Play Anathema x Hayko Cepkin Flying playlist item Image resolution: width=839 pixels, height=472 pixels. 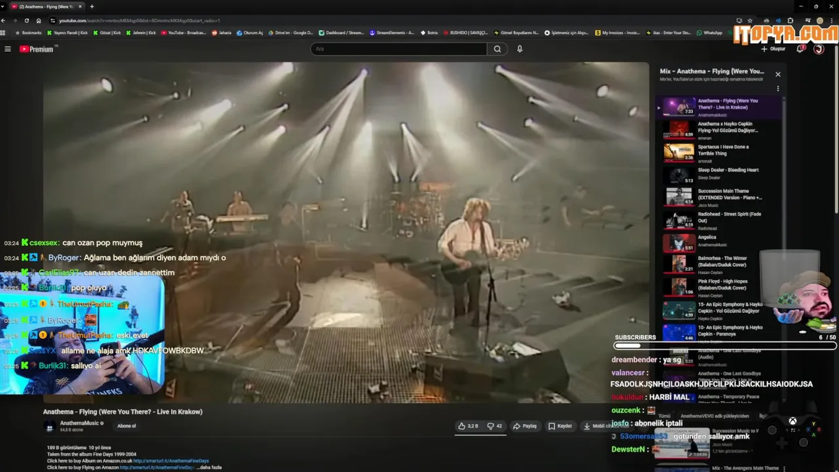tap(719, 130)
